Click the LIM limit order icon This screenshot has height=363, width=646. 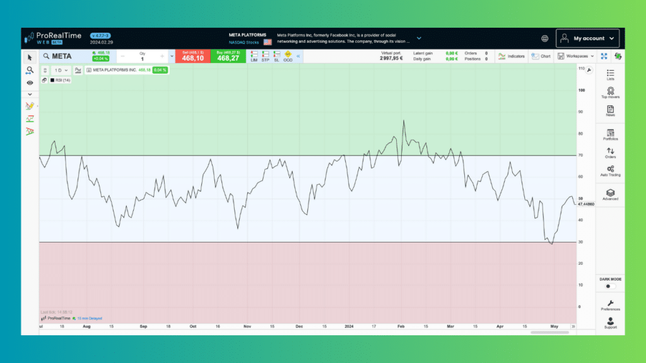click(x=254, y=56)
